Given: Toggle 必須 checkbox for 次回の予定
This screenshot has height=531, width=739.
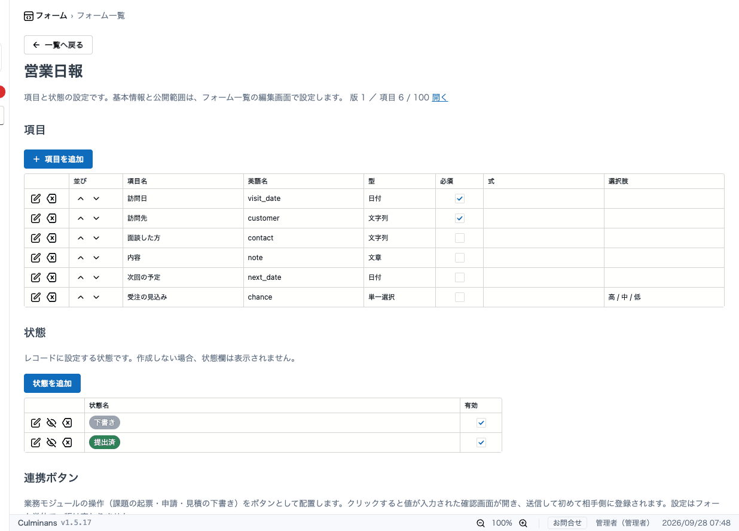Looking at the screenshot, I should coord(460,277).
